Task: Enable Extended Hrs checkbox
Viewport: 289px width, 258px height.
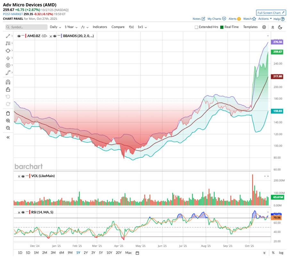Action: point(196,27)
